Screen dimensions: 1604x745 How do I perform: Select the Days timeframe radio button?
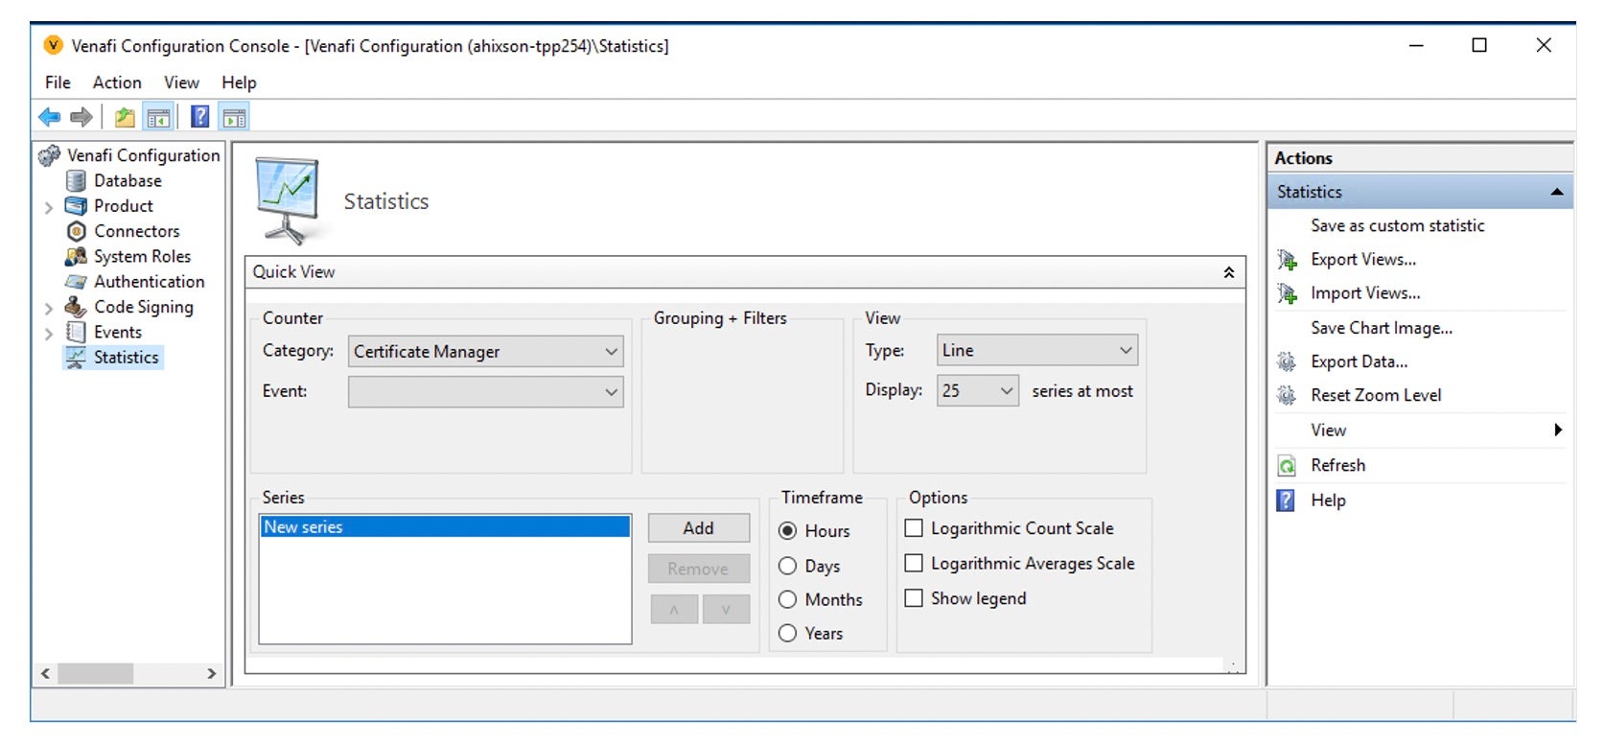click(x=788, y=566)
